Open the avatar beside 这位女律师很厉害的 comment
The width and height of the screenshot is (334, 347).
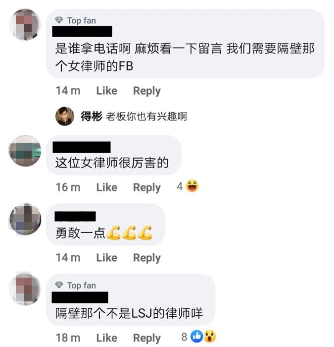(25, 151)
